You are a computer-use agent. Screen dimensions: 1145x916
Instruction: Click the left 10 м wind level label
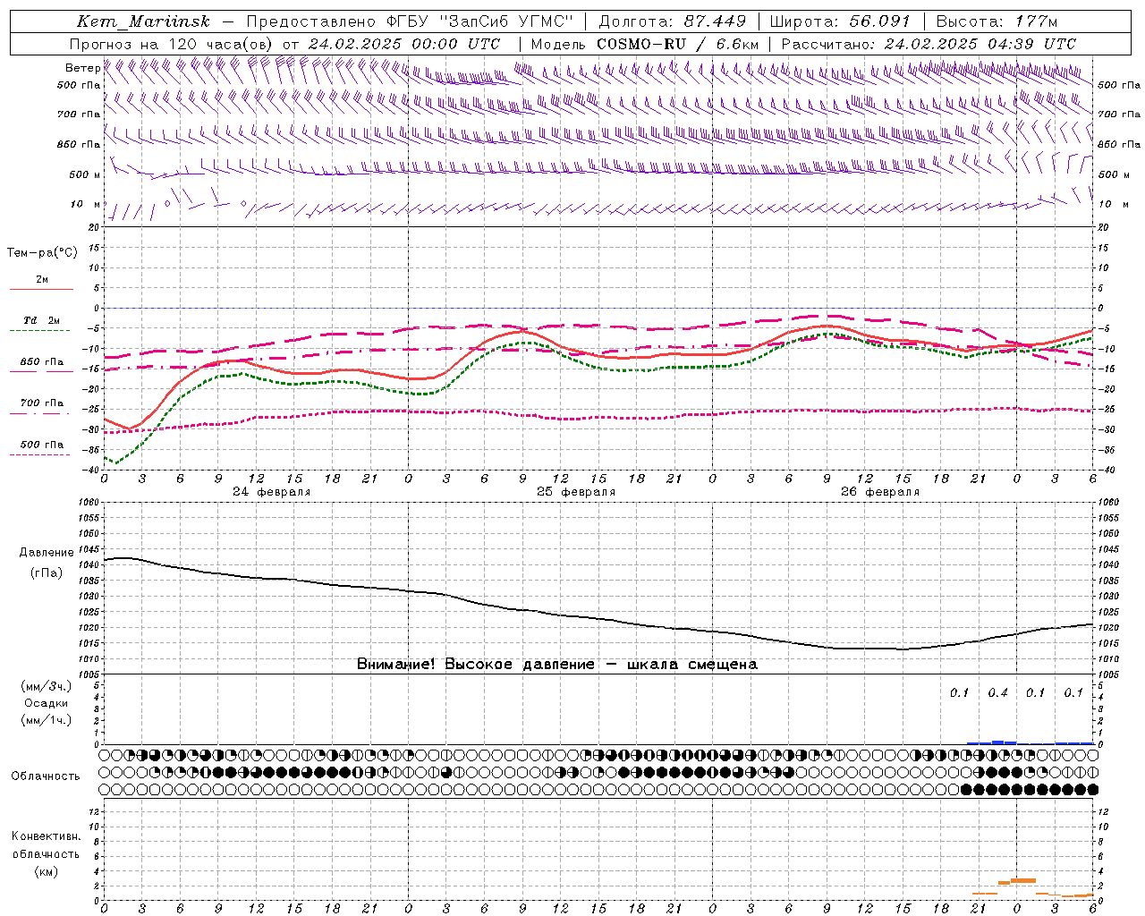(x=86, y=204)
